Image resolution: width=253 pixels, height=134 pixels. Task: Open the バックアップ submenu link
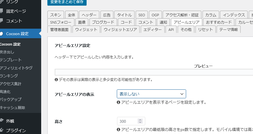11,99
